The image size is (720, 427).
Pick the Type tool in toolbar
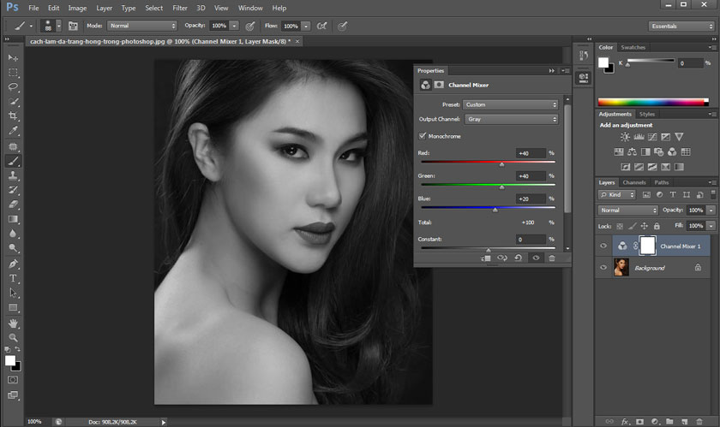[13, 277]
